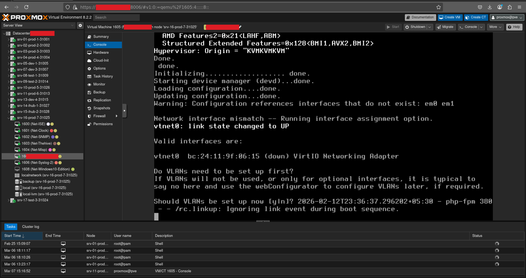
Task: Open the Console dropdown arrow
Action: coord(481,27)
